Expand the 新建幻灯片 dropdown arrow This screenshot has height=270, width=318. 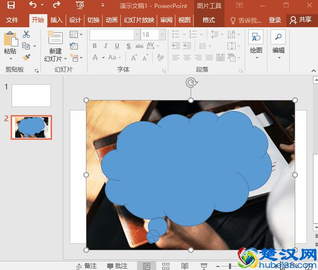click(x=65, y=59)
